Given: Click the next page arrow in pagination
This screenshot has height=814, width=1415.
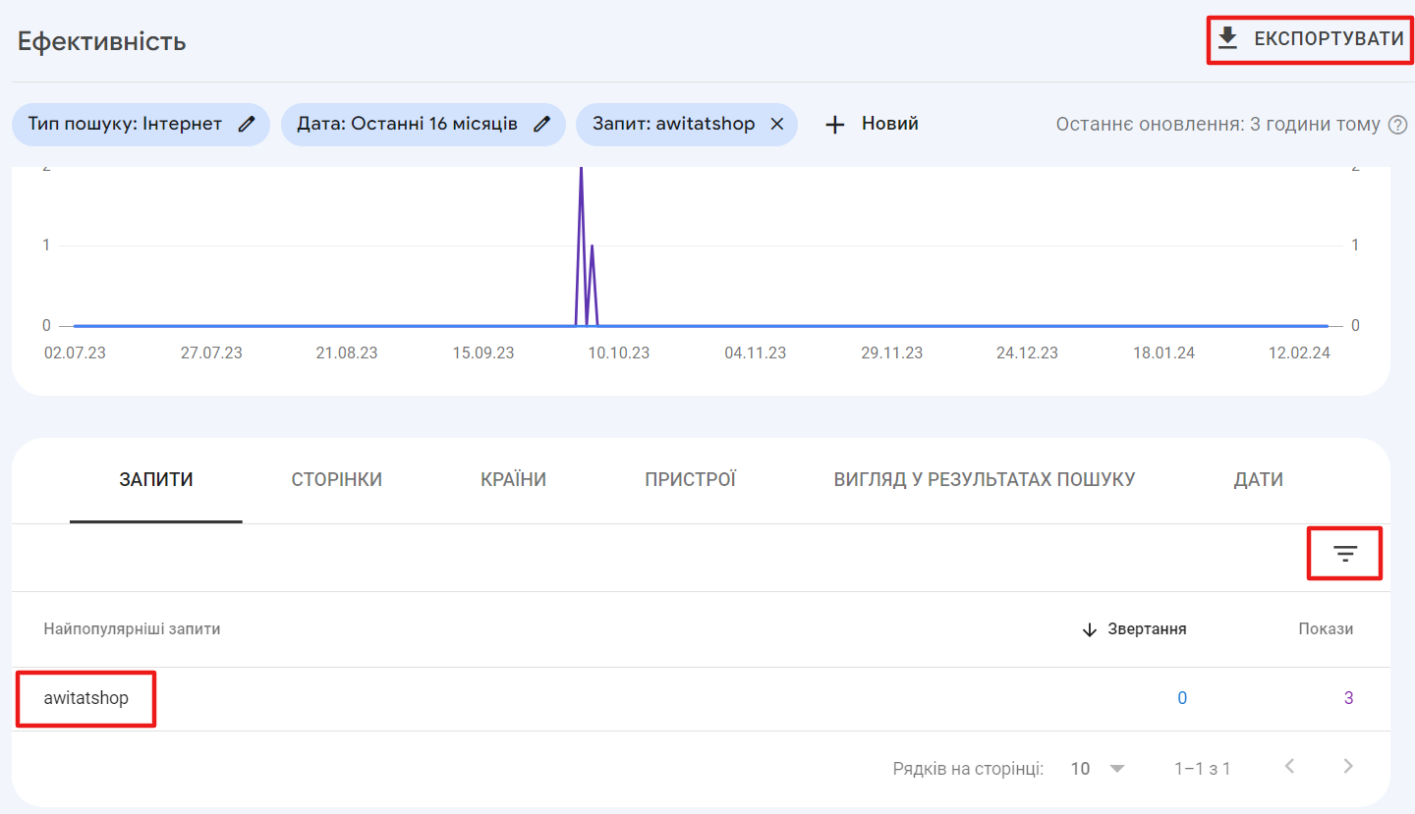Looking at the screenshot, I should 1347,768.
